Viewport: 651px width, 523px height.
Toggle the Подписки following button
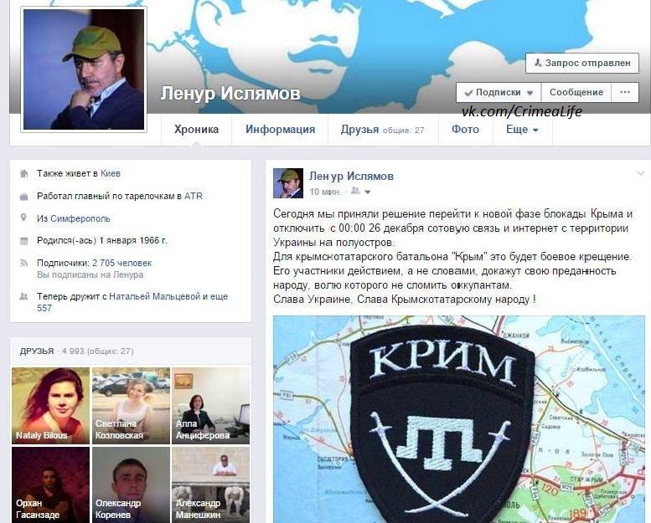[x=499, y=92]
